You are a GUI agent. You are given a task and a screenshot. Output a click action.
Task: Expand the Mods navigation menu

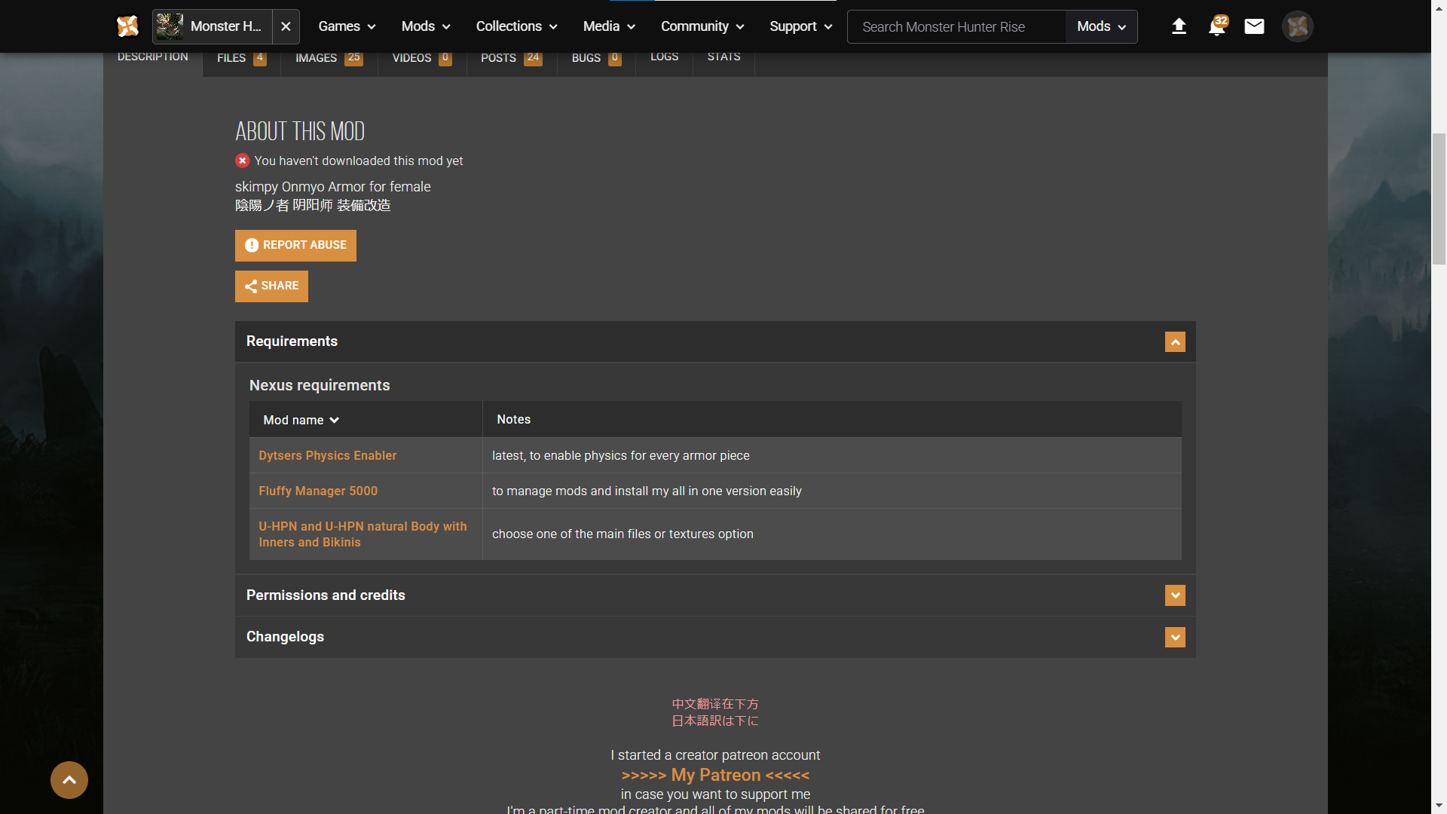pos(426,26)
